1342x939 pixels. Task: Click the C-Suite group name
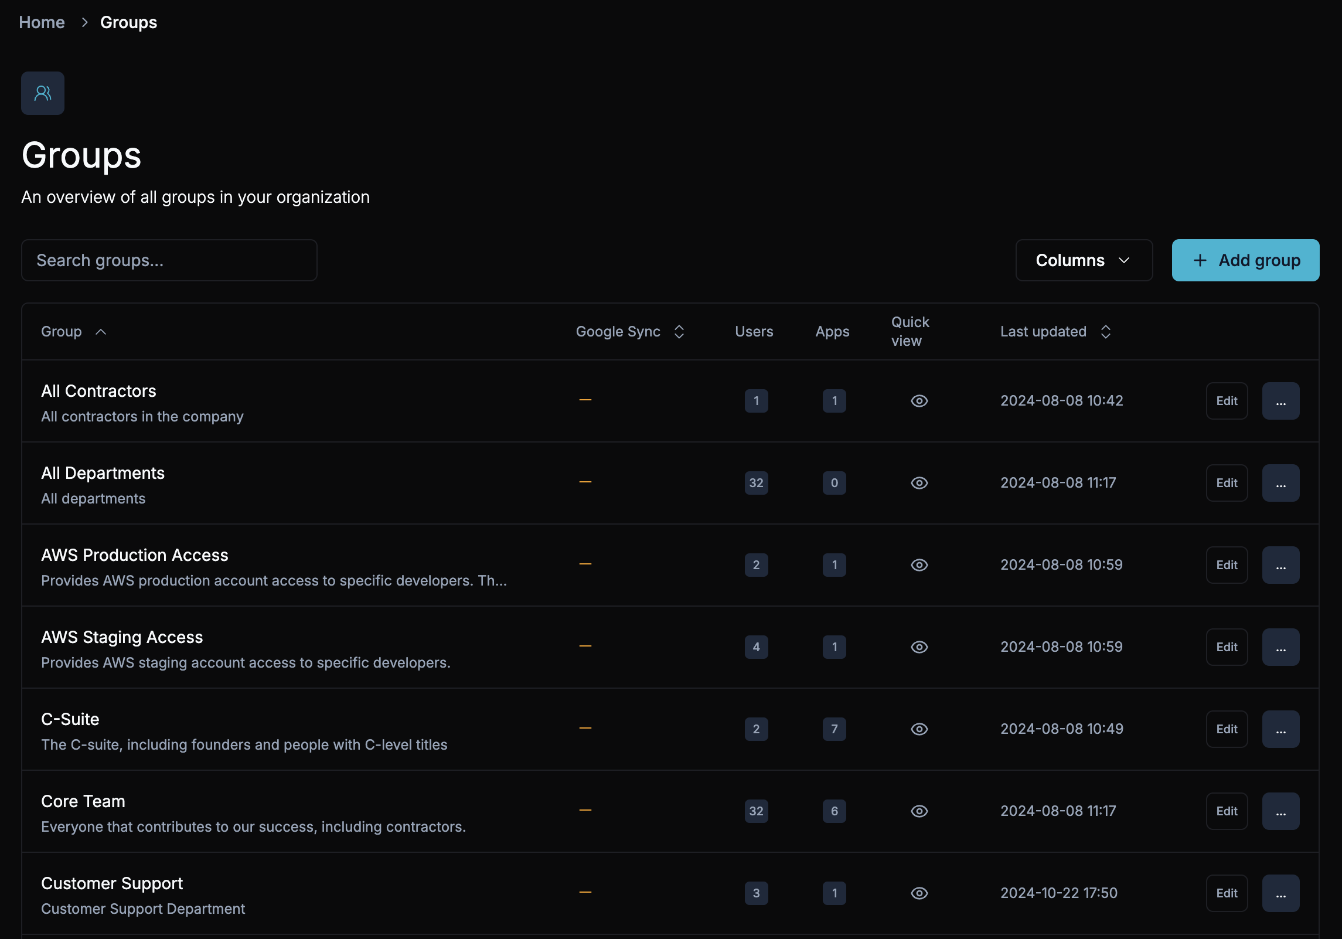point(70,719)
